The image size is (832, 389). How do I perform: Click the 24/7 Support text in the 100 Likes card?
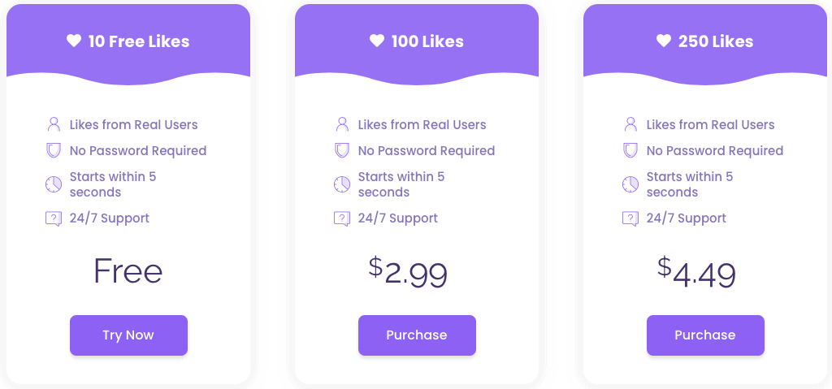[x=398, y=218]
